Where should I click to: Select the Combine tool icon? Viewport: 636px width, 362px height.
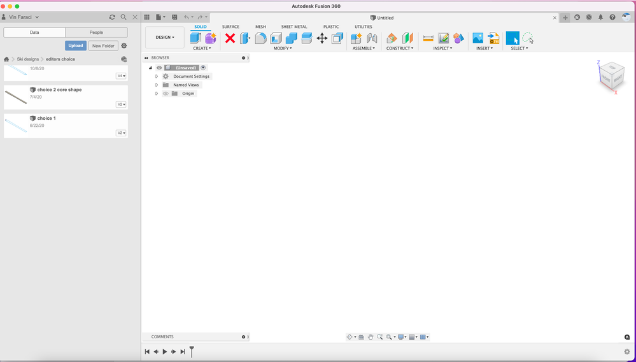[291, 38]
